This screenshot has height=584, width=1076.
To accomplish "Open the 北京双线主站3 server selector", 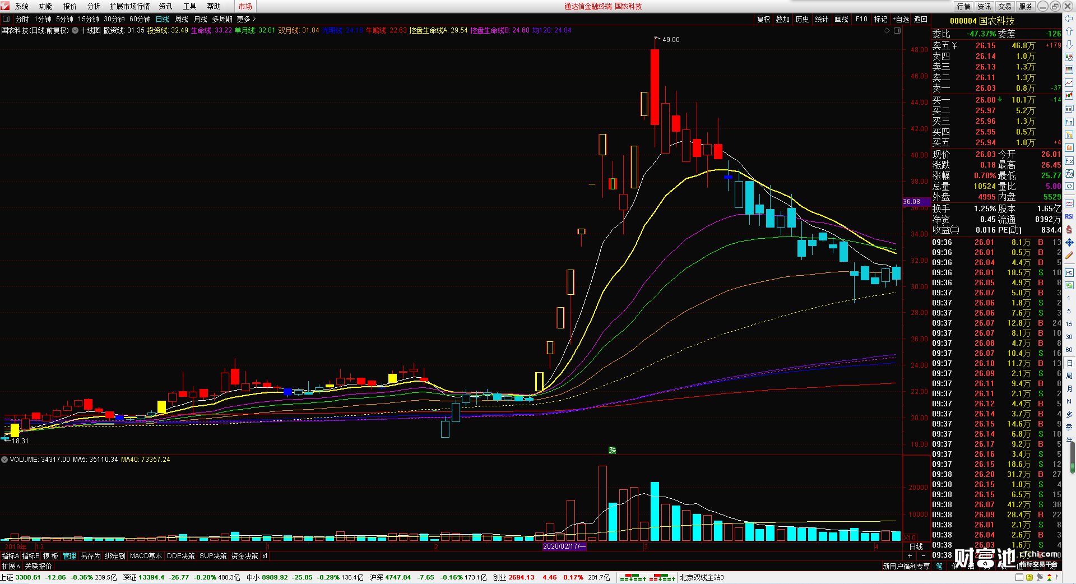I will tap(702, 577).
